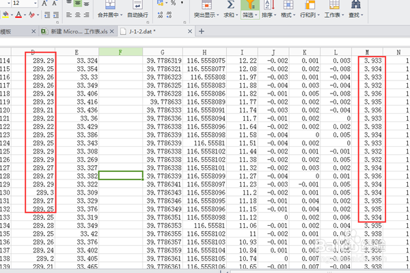Click the increase font size icon

[x=44, y=3]
